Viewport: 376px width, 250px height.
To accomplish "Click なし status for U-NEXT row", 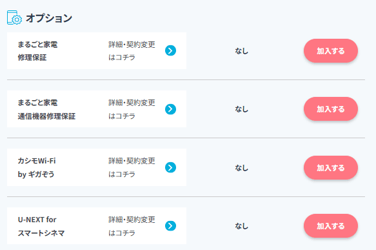I will tap(241, 225).
